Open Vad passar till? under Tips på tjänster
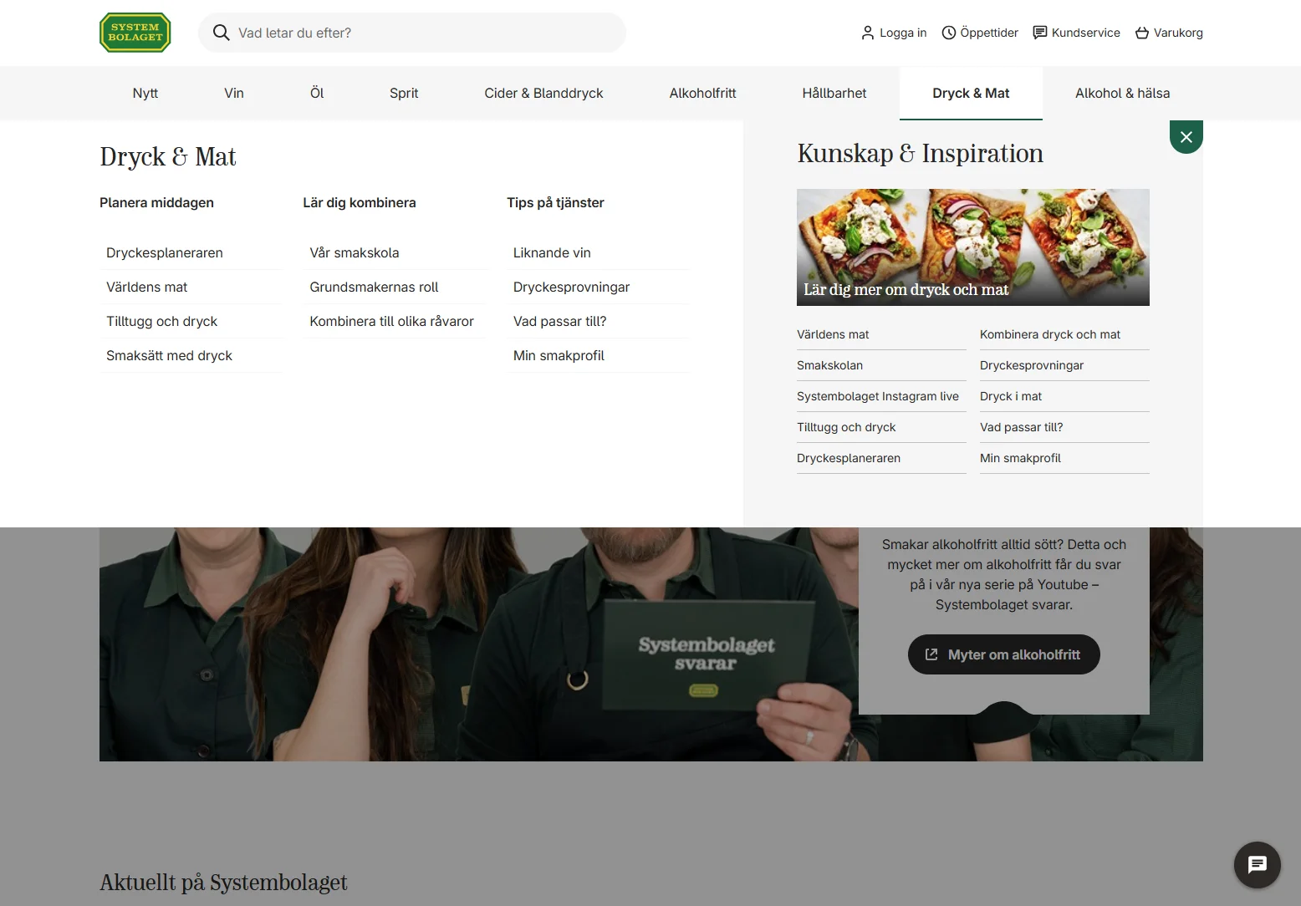The height and width of the screenshot is (906, 1301). coord(598,321)
